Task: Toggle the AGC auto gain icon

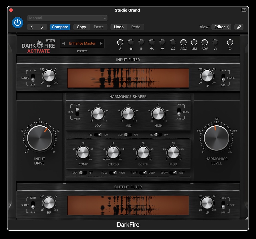Action: click(x=183, y=43)
